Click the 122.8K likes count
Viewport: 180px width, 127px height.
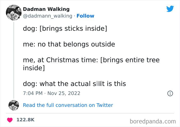click(x=25, y=120)
